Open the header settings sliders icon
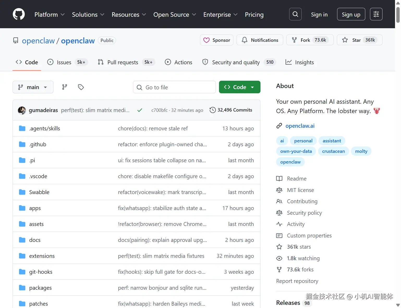This screenshot has width=401, height=308. 376,14
